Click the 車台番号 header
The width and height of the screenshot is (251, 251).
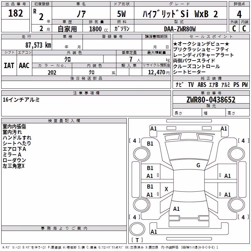pyautogui.click(x=211, y=93)
